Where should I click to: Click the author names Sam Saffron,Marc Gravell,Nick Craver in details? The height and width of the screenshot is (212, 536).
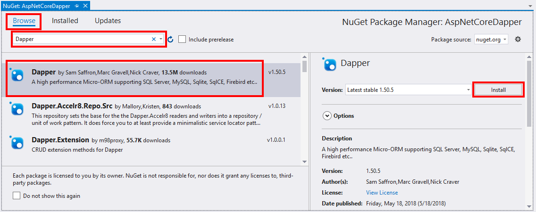point(412,182)
